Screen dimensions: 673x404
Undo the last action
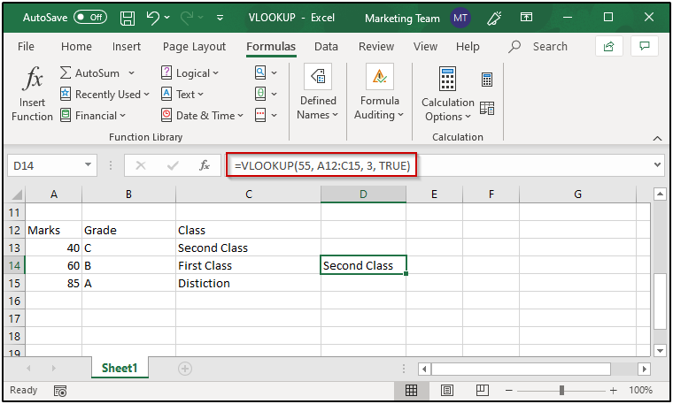(x=153, y=18)
